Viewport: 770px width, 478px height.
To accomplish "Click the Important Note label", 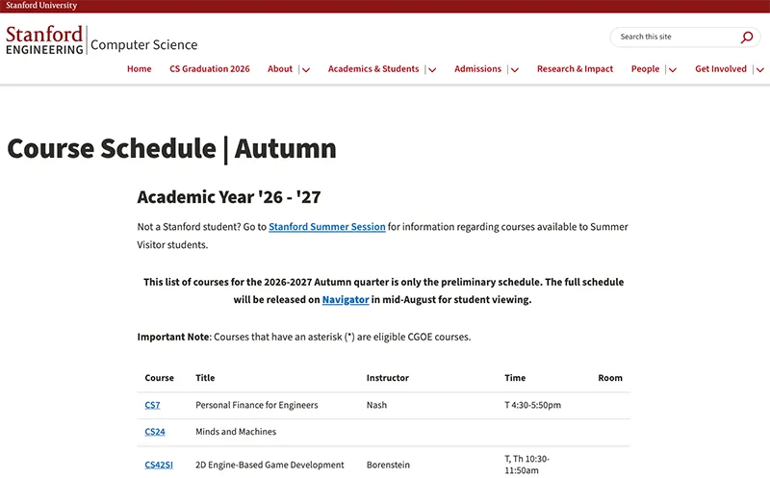I will tap(174, 337).
